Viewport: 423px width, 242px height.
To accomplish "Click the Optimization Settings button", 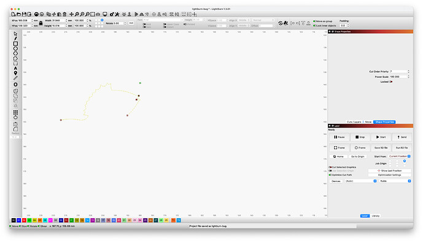I will [390, 175].
